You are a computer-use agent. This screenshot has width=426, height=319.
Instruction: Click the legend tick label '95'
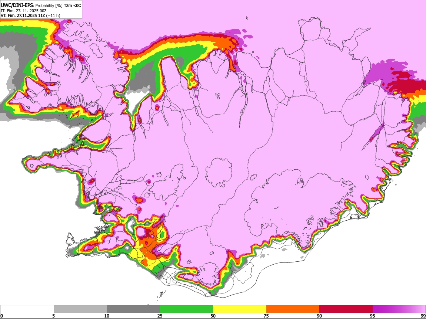point(373,316)
